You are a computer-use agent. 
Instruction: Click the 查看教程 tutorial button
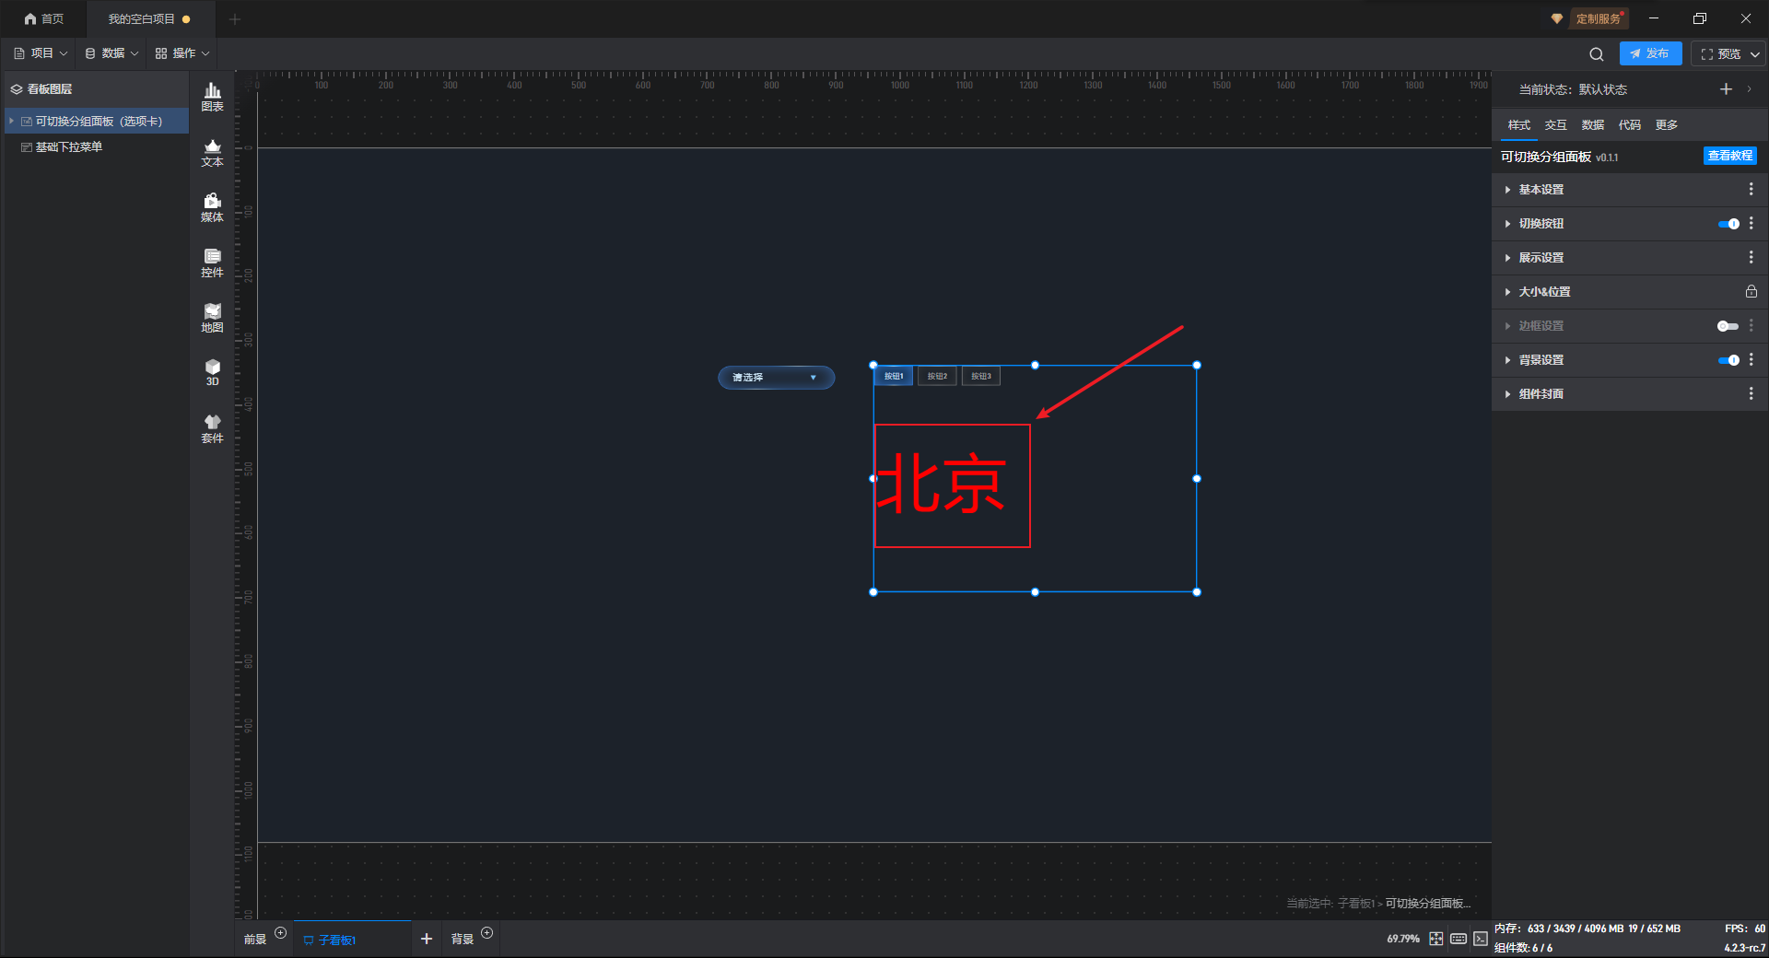[x=1729, y=156]
